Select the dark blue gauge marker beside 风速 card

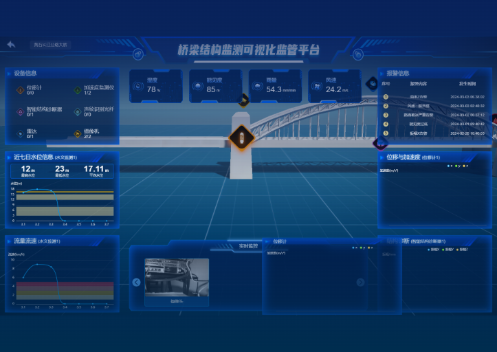(372, 84)
